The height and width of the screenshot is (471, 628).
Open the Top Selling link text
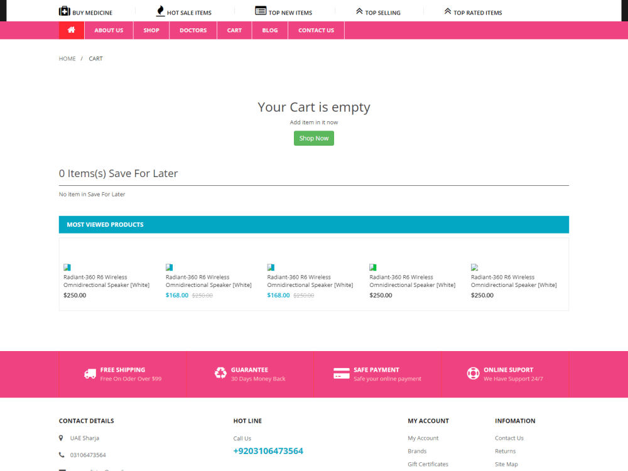pyautogui.click(x=383, y=13)
